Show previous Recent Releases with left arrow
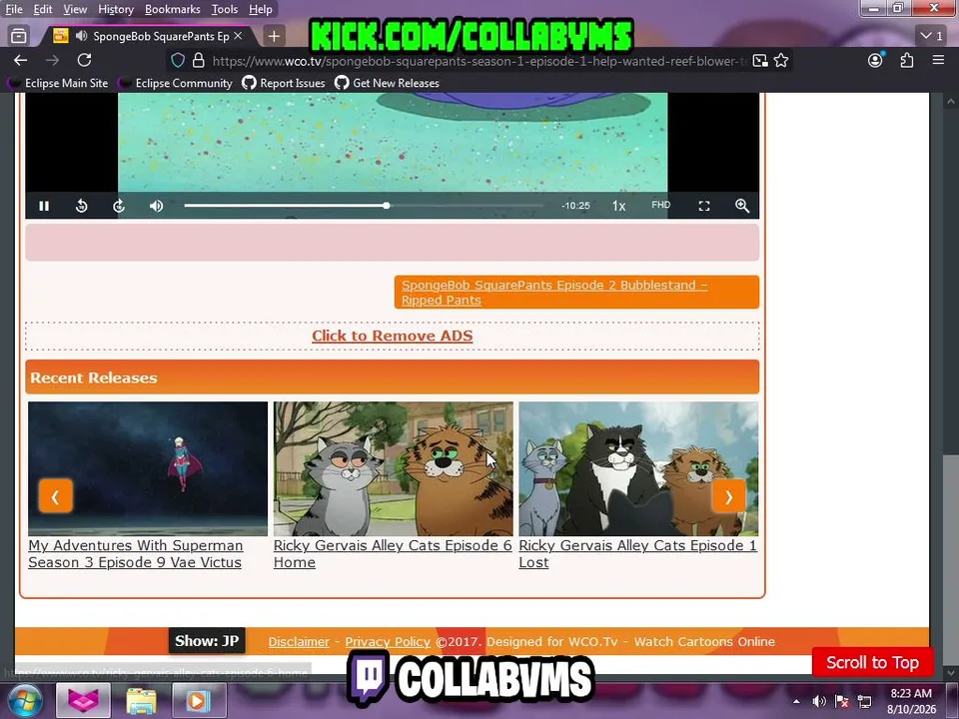This screenshot has height=719, width=959. [x=56, y=496]
